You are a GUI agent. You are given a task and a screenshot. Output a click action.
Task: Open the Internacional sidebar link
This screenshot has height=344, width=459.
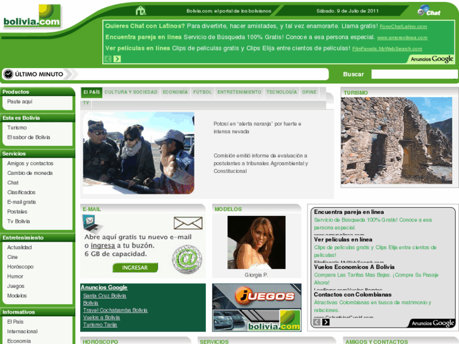(x=22, y=331)
